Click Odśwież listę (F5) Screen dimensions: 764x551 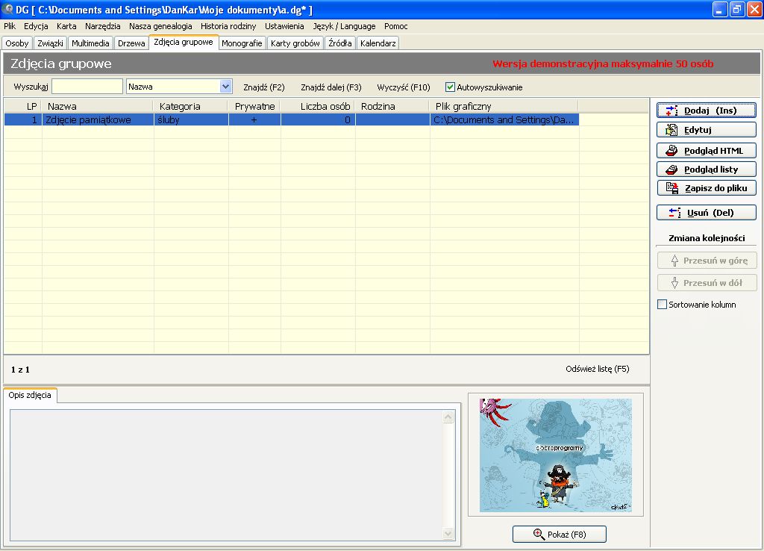point(598,369)
